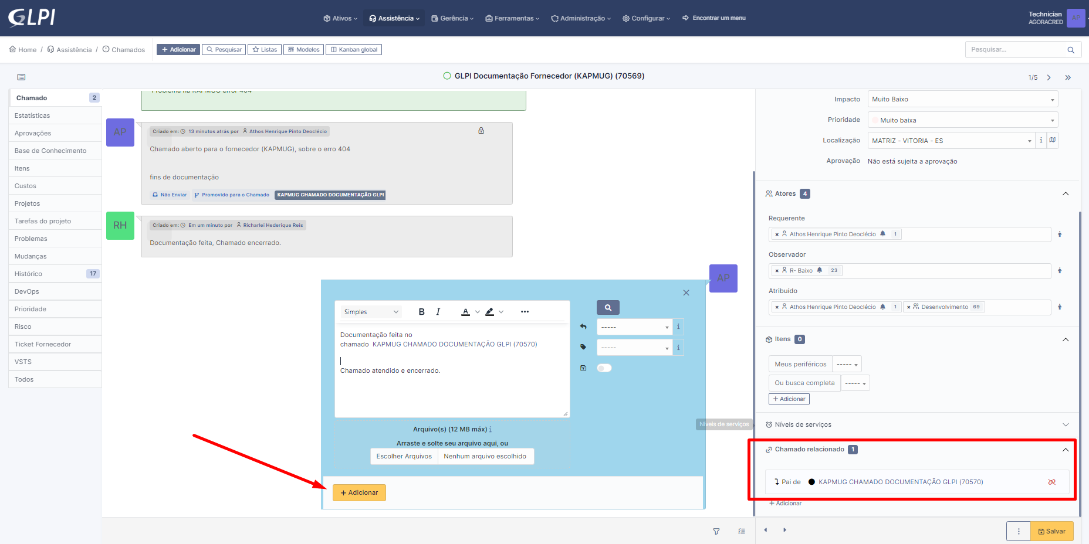Screen dimensions: 1089x544
Task: Open Gerência menu
Action: [x=452, y=18]
